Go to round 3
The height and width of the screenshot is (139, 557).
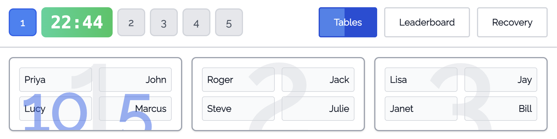[x=164, y=22]
